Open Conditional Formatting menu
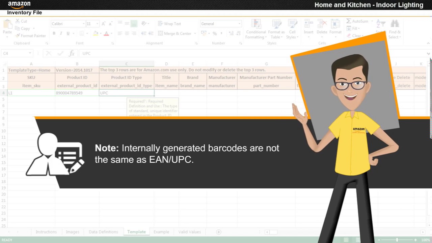 click(256, 29)
